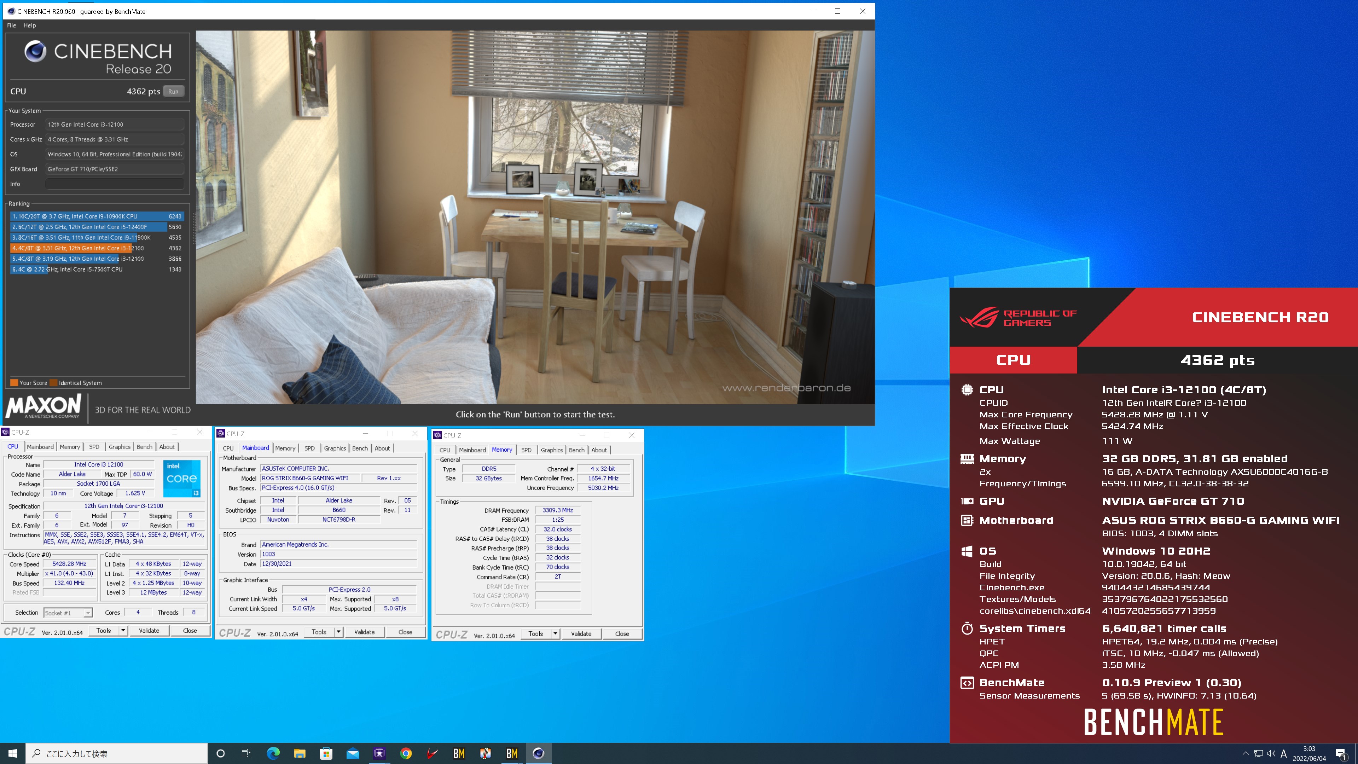Screen dimensions: 1358x764
Task: Select ranking row i5-7500T CPU
Action: (x=97, y=269)
